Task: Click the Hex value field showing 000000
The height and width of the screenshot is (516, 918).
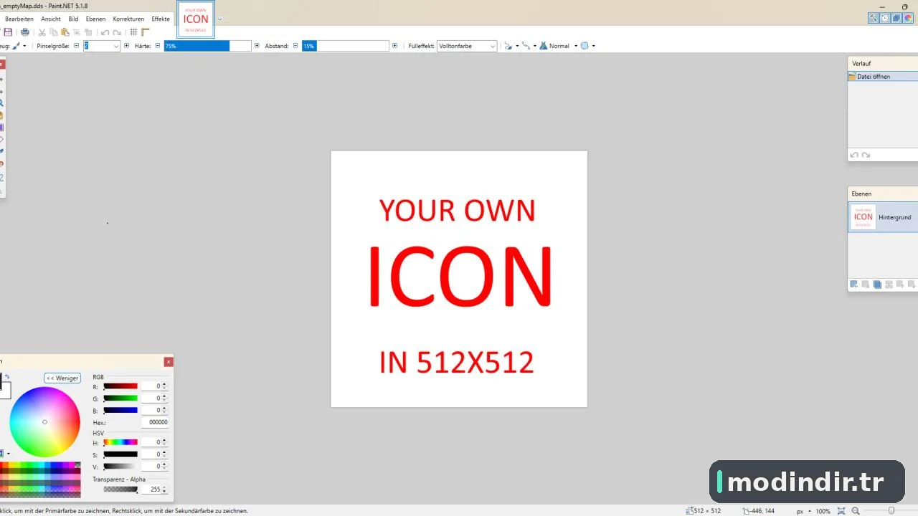Action: coord(155,423)
